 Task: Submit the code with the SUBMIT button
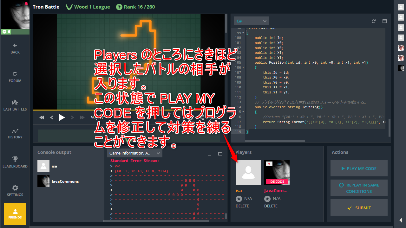[x=359, y=208]
